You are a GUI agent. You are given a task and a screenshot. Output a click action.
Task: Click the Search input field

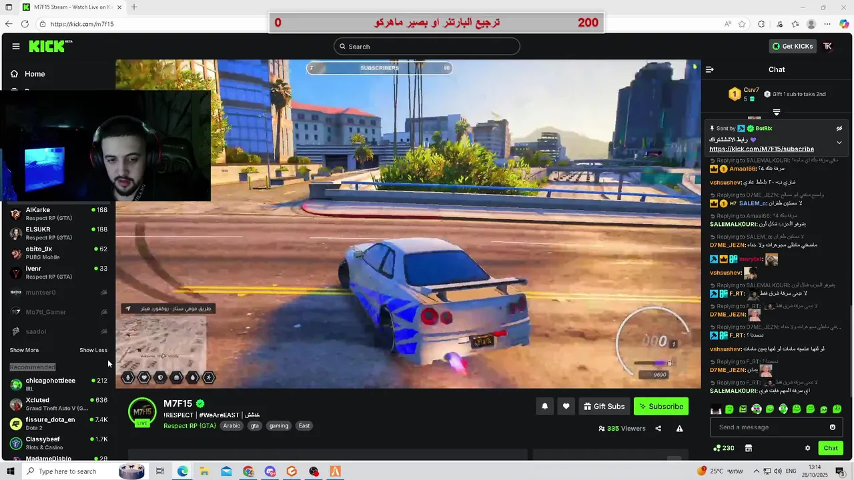pos(427,47)
